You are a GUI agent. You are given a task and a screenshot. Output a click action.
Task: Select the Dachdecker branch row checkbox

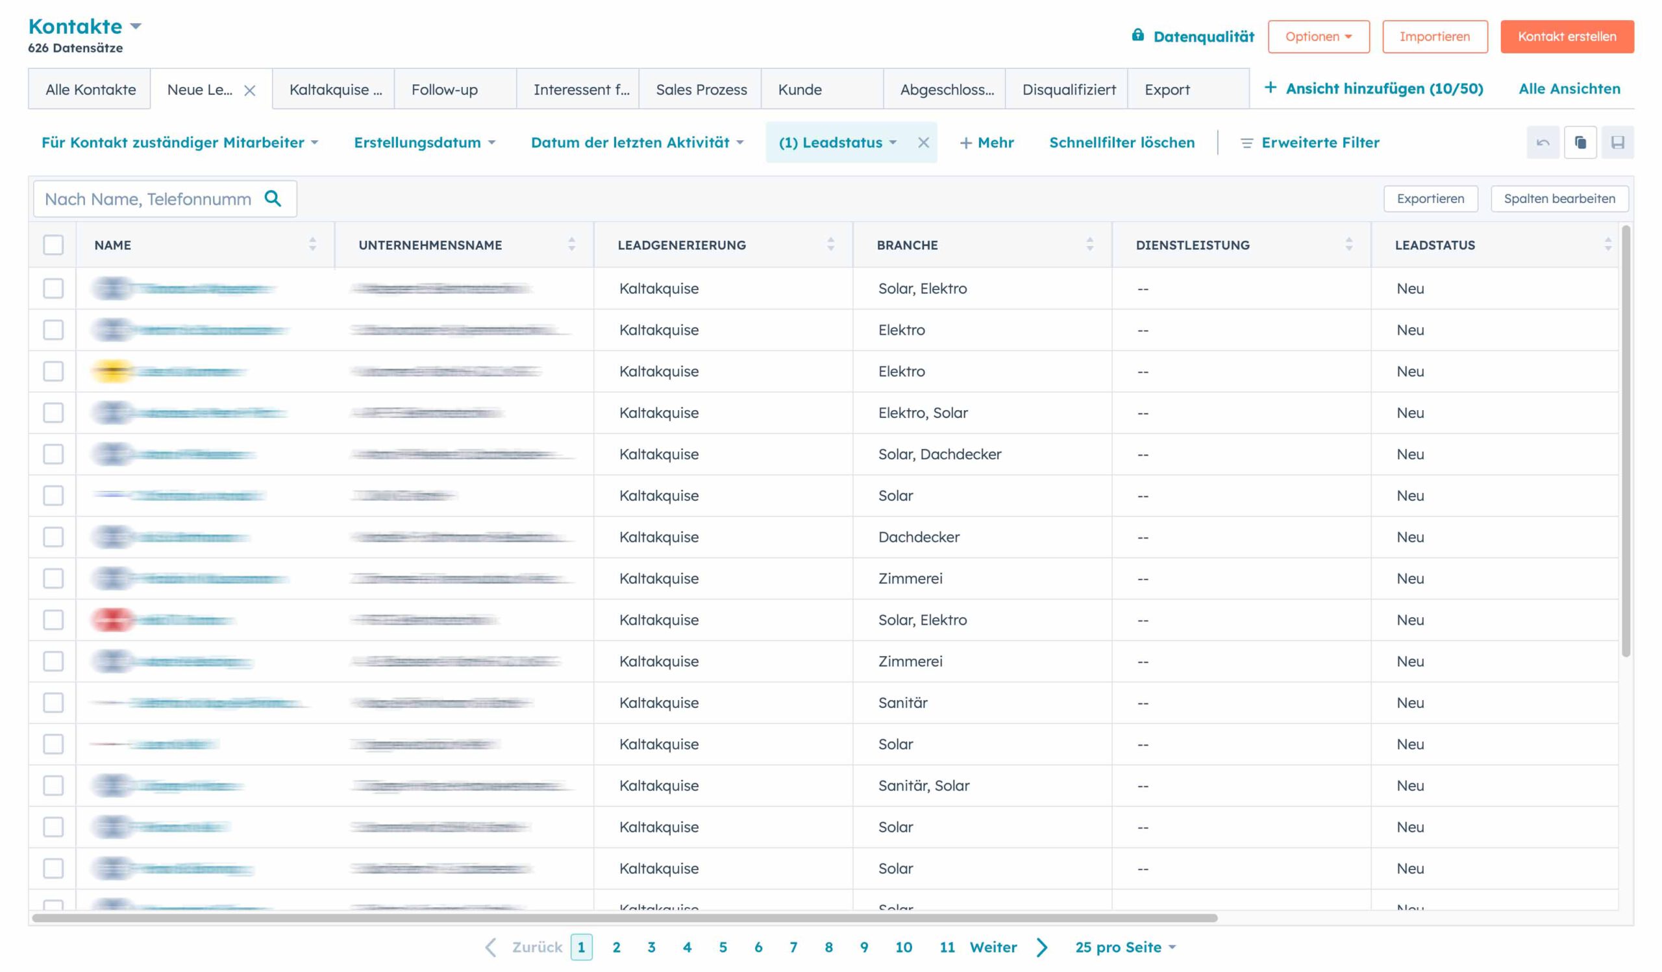[53, 537]
